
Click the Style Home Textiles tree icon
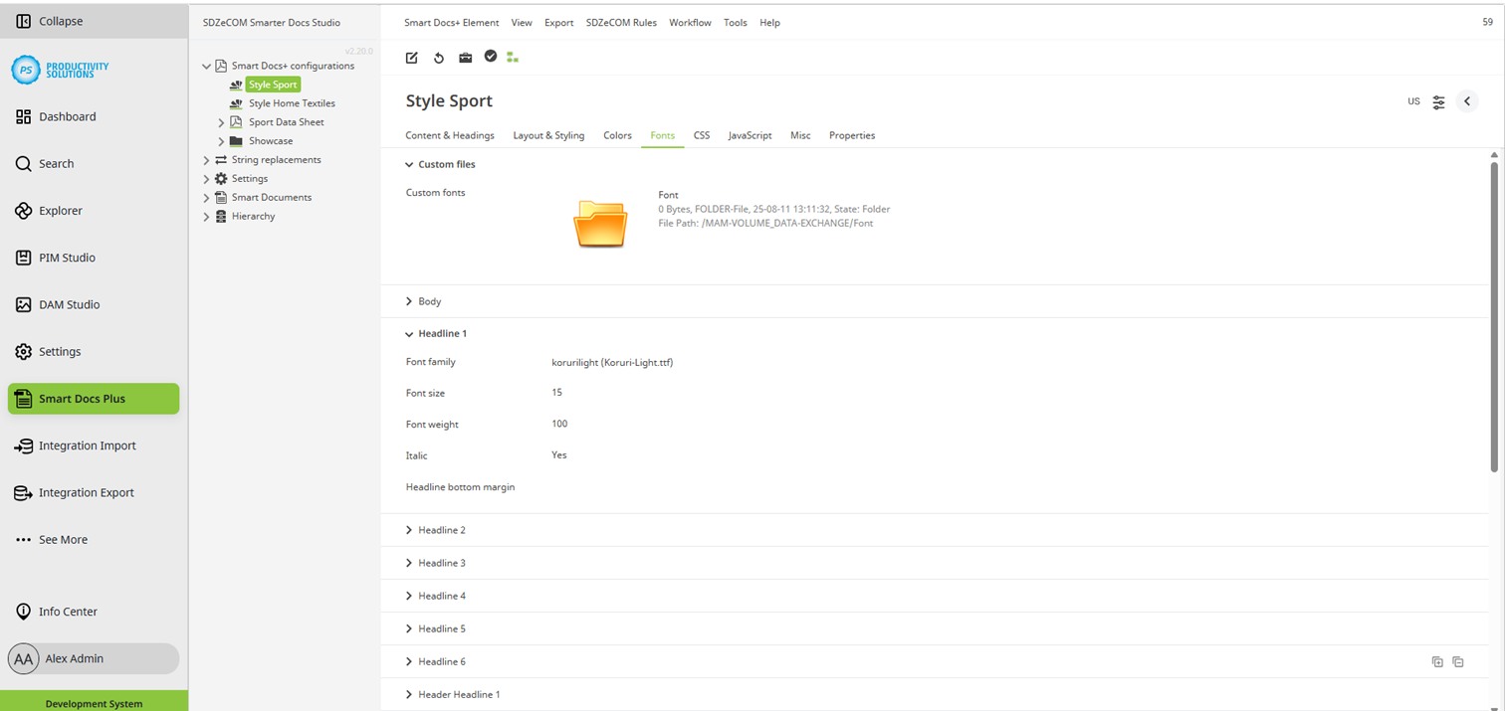[x=236, y=103]
